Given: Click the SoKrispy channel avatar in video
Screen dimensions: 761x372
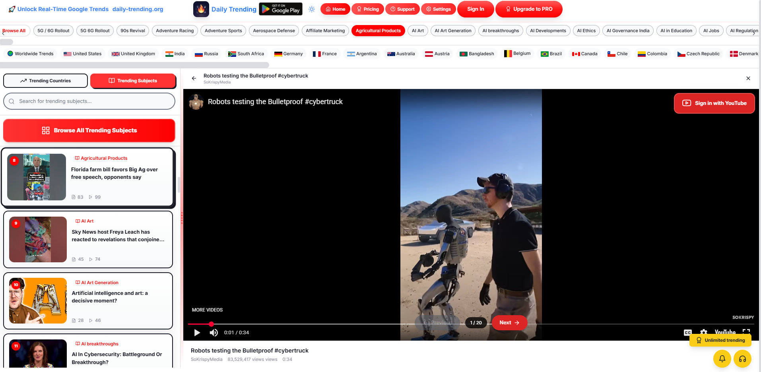Looking at the screenshot, I should click(x=196, y=102).
